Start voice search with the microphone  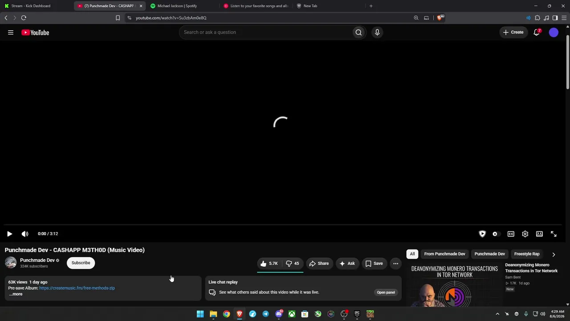tap(377, 32)
